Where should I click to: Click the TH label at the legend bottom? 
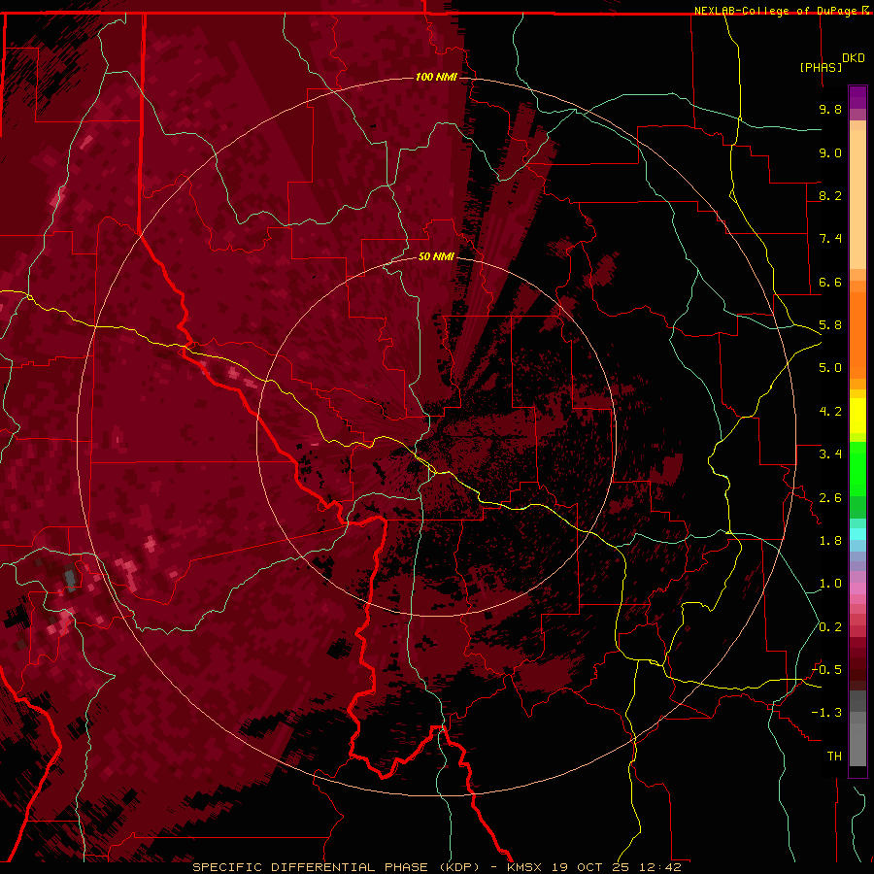point(834,756)
